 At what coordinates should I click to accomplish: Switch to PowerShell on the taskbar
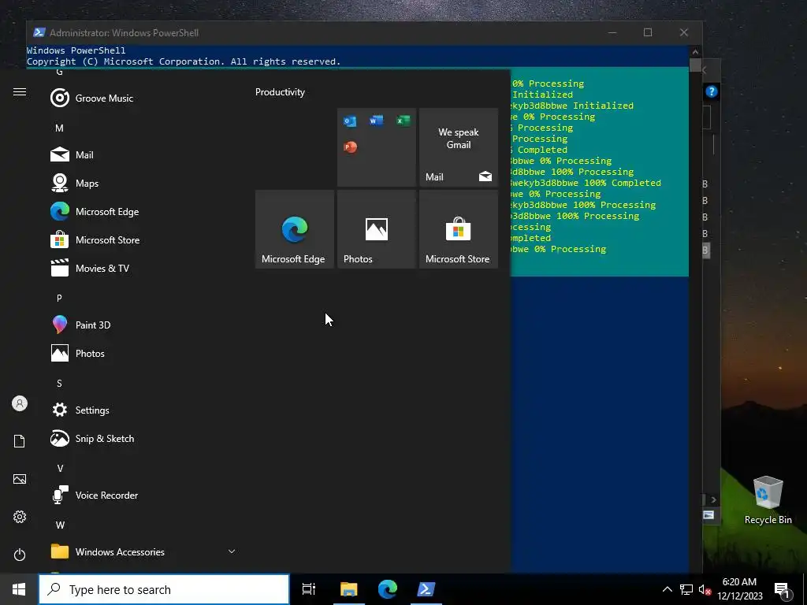(x=426, y=589)
